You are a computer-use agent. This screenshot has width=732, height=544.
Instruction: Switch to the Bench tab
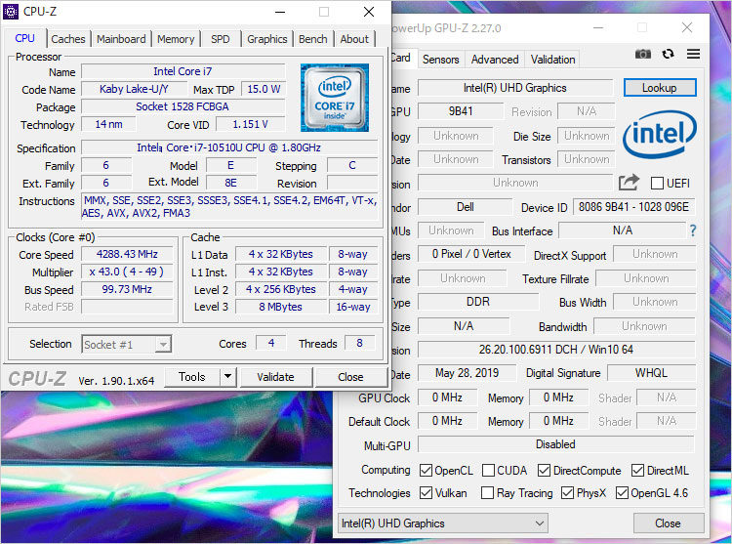[312, 39]
